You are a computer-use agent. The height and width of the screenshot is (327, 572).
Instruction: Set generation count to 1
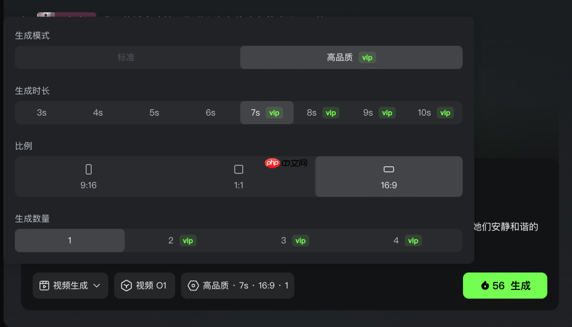[x=69, y=240]
